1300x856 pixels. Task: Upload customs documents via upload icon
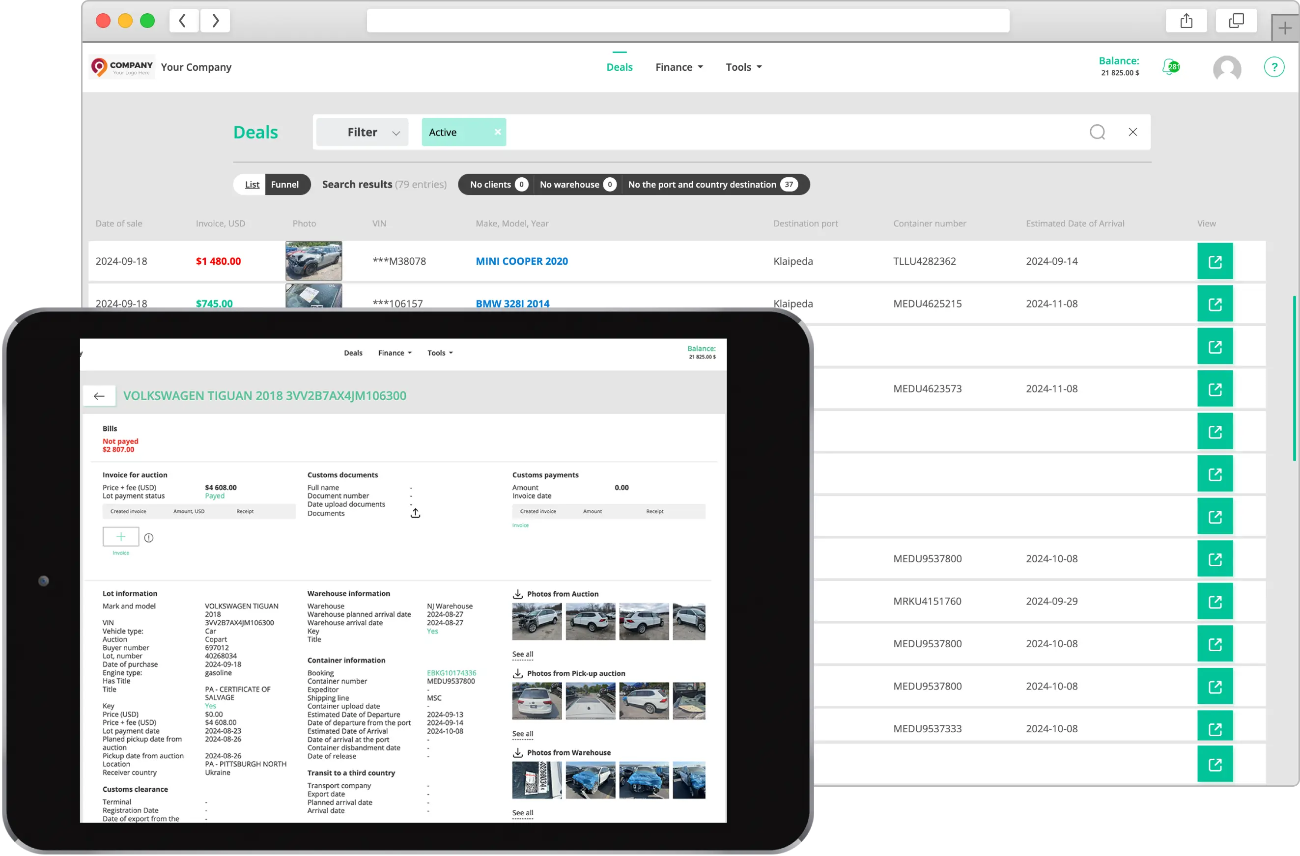coord(416,513)
